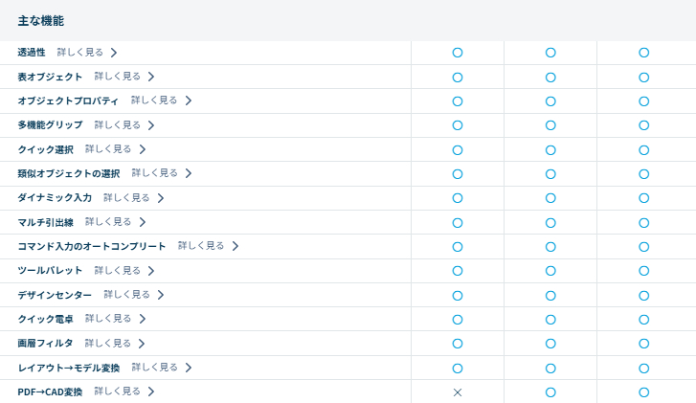Click arrow icon for レイアウト→モデル変換

pyautogui.click(x=189, y=368)
